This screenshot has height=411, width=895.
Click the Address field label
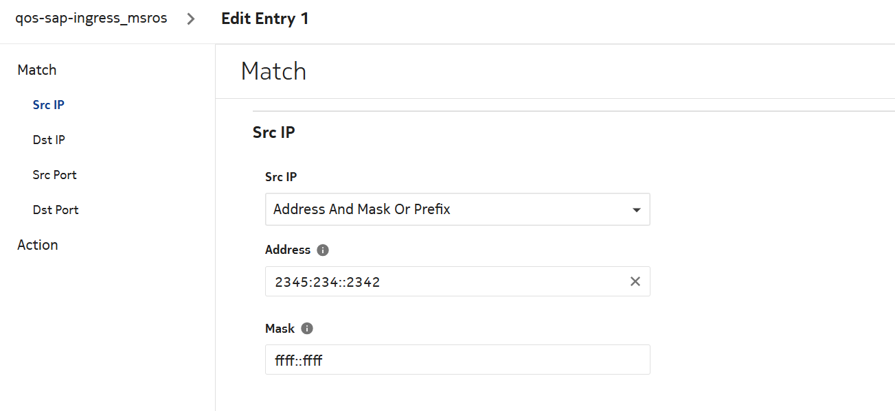tap(288, 250)
